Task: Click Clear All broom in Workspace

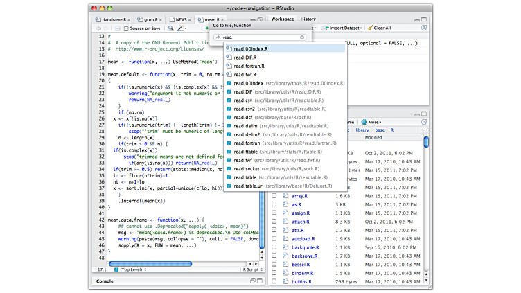Action: 379,28
